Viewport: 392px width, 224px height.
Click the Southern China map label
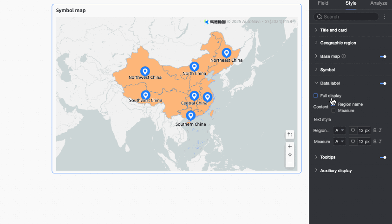[x=190, y=124]
